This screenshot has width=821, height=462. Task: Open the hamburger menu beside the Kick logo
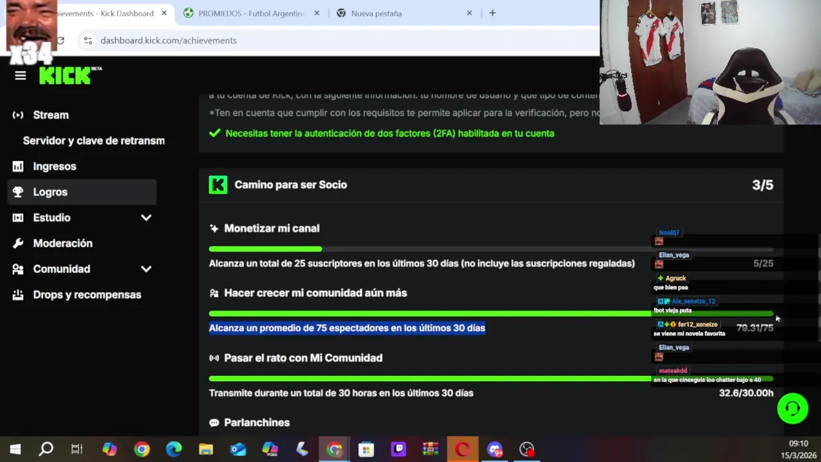[x=21, y=76]
